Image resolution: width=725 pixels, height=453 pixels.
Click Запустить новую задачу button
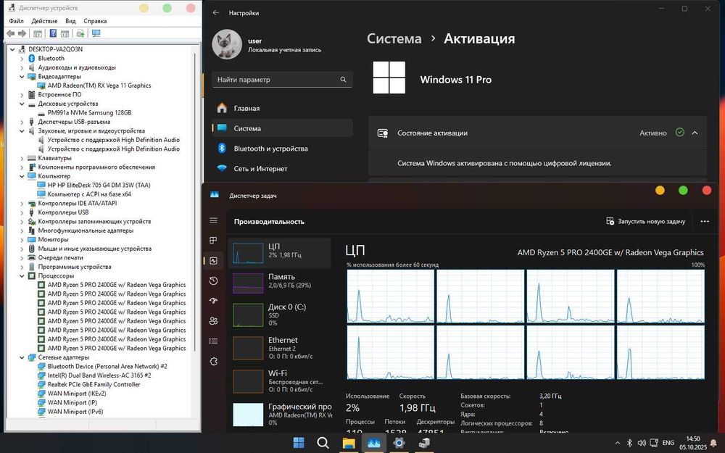coord(645,221)
